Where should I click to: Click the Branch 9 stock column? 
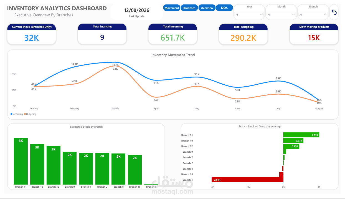(70, 168)
